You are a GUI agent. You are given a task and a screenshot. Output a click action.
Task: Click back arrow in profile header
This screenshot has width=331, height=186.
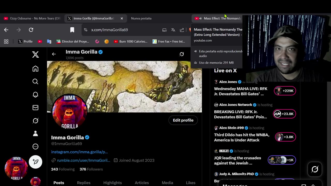(54, 54)
